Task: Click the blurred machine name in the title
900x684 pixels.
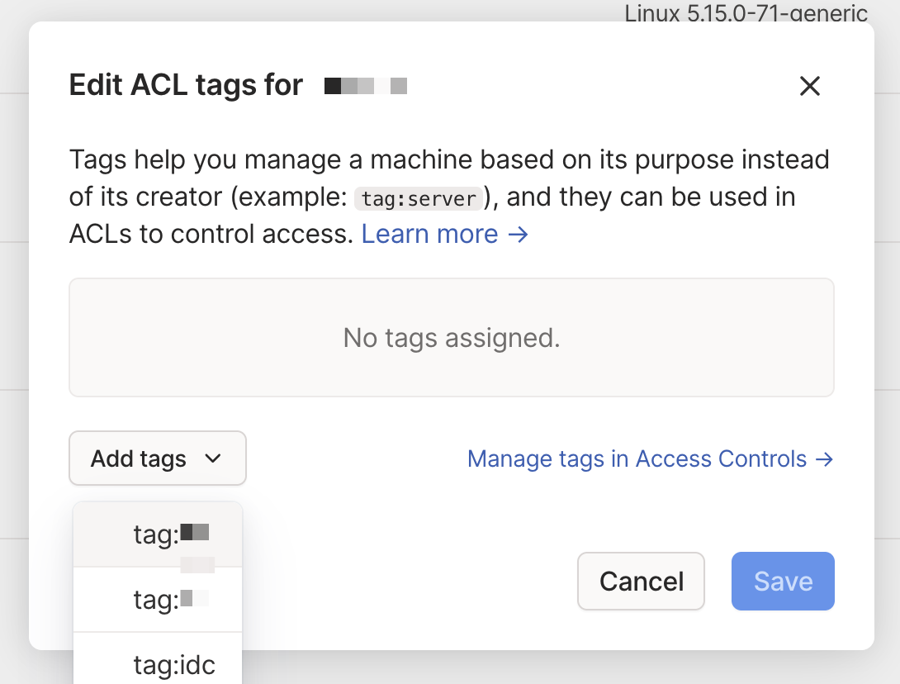Action: (x=366, y=85)
